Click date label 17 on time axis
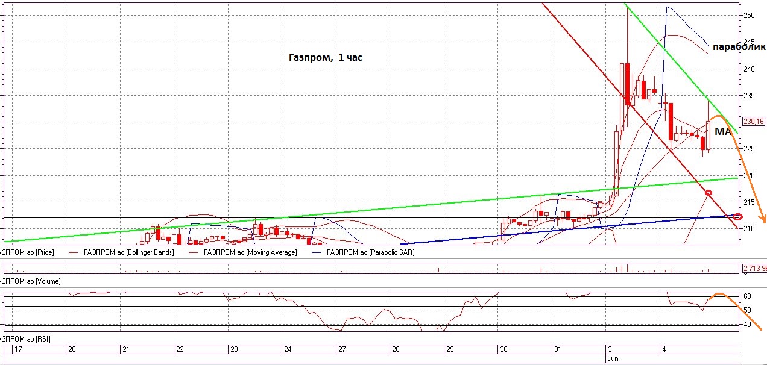This screenshot has height=365, width=767. coord(17,349)
